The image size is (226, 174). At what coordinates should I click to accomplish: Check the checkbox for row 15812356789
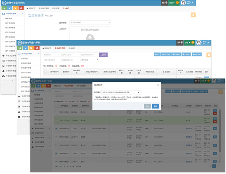click(x=56, y=112)
